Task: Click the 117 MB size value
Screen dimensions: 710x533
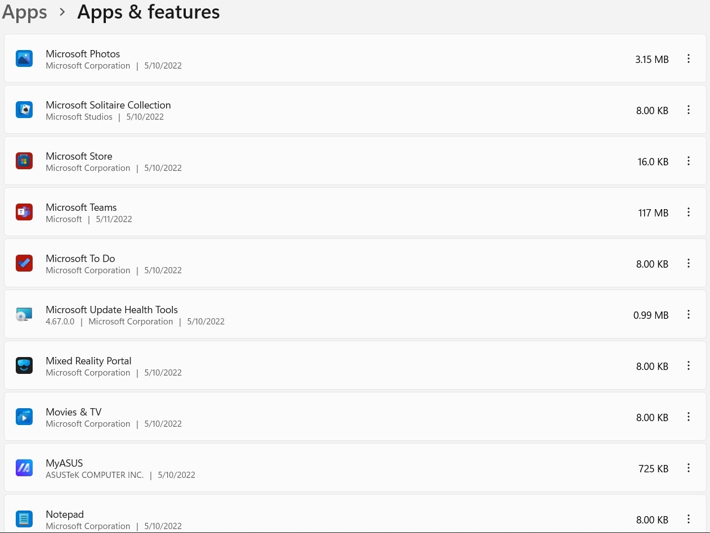Action: point(653,213)
